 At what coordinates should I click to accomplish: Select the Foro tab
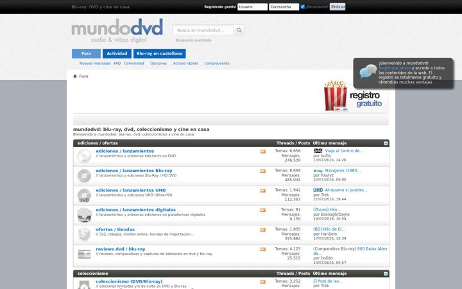point(87,53)
